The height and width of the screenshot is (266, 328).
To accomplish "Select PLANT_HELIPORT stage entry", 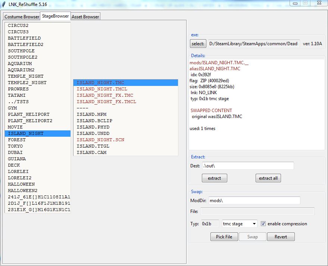I will (x=38, y=114).
